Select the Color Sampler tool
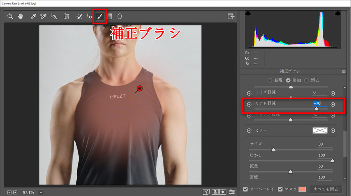 point(43,16)
